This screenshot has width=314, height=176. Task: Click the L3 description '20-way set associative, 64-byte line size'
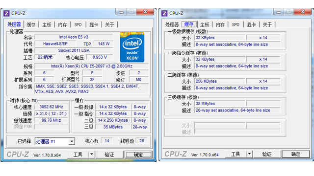[237, 110]
